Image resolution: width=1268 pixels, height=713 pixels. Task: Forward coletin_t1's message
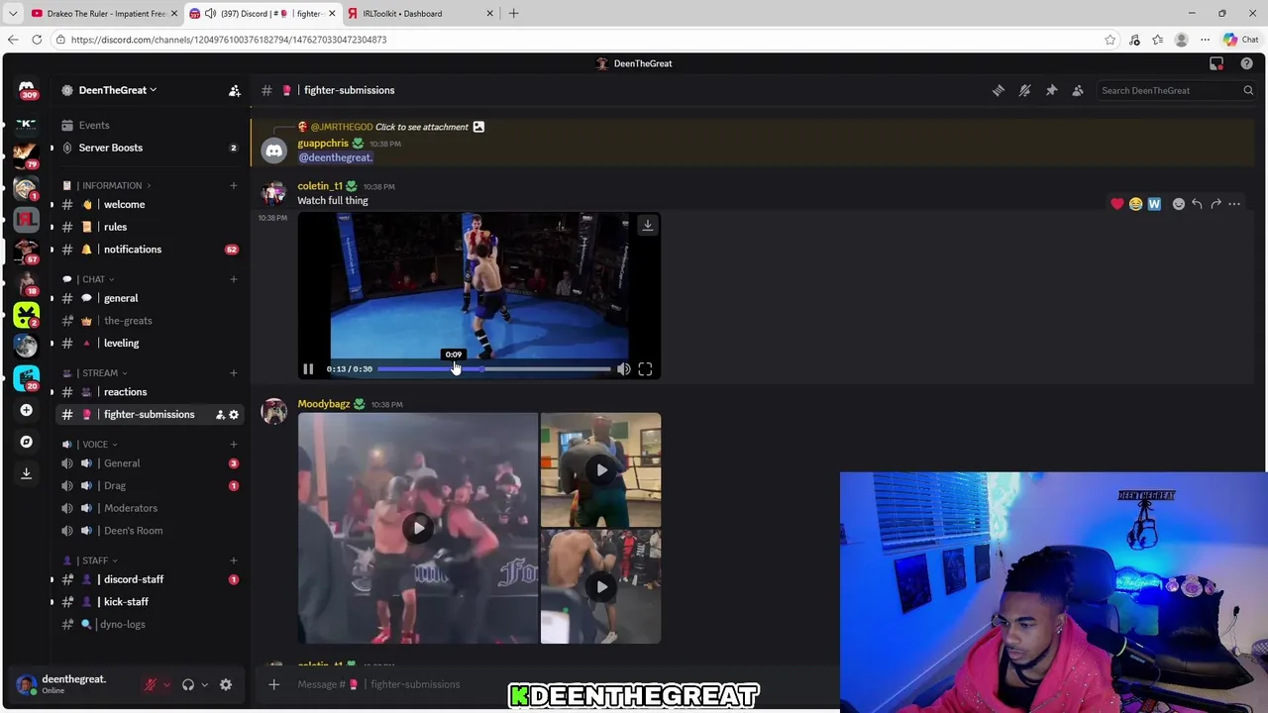1215,204
